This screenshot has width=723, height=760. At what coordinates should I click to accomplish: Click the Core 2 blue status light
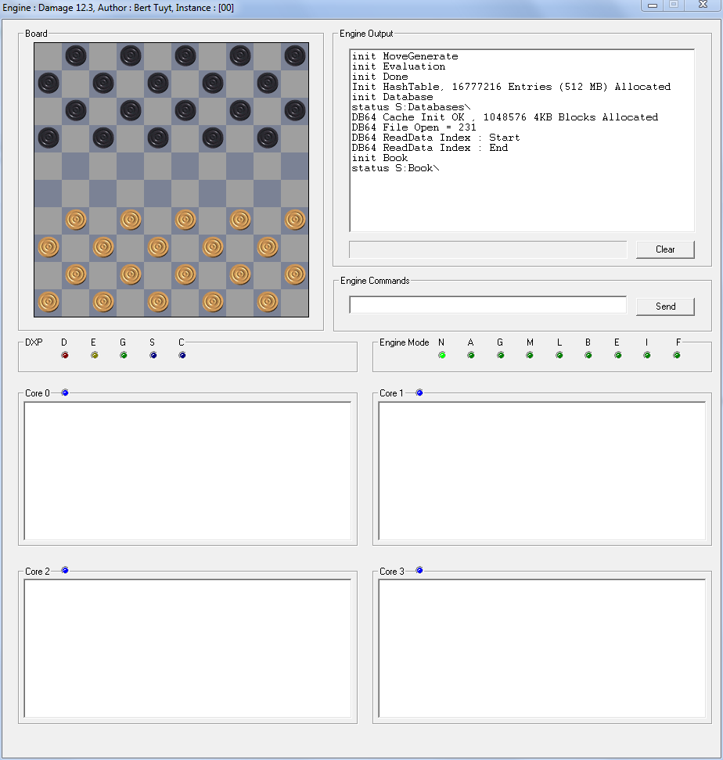(x=65, y=570)
